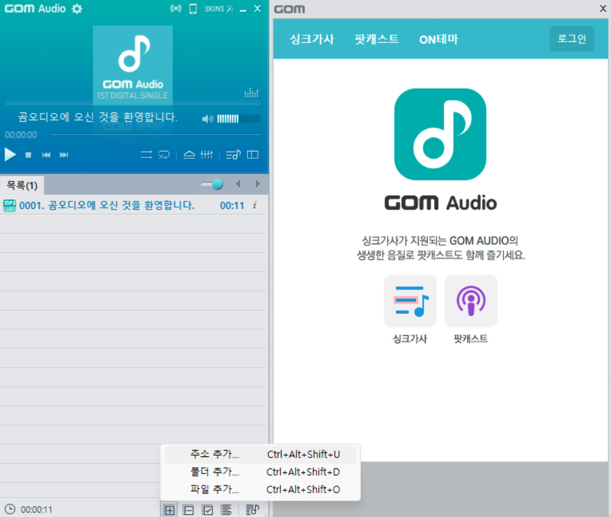Viewport: 611px width, 517px height.
Task: Open the SKINS menu
Action: pos(219,8)
